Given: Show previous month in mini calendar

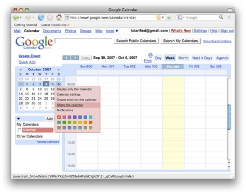Looking at the screenshot, I should 21,69.
